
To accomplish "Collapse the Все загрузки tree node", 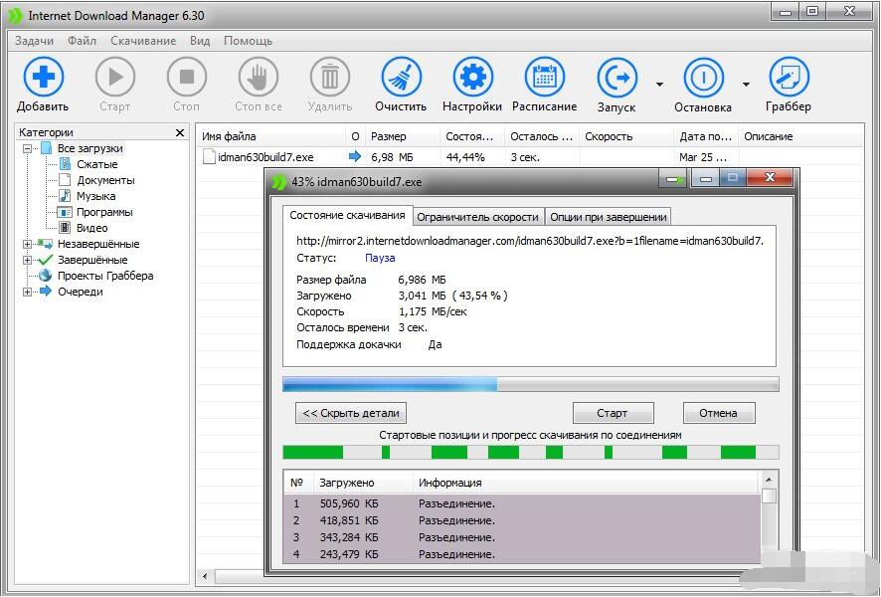I will 27,149.
